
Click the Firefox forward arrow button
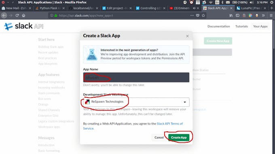[x=11, y=15]
